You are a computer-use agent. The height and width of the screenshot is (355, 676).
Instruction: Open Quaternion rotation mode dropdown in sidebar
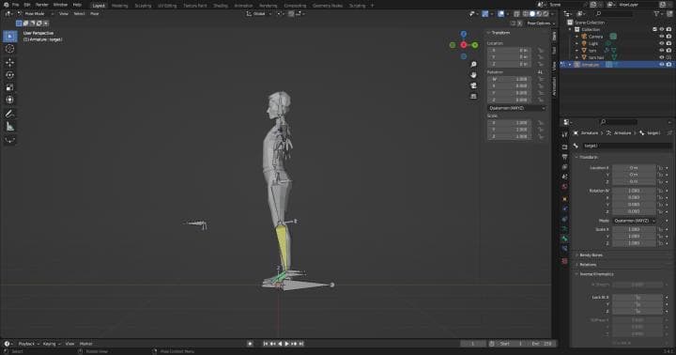pos(516,108)
